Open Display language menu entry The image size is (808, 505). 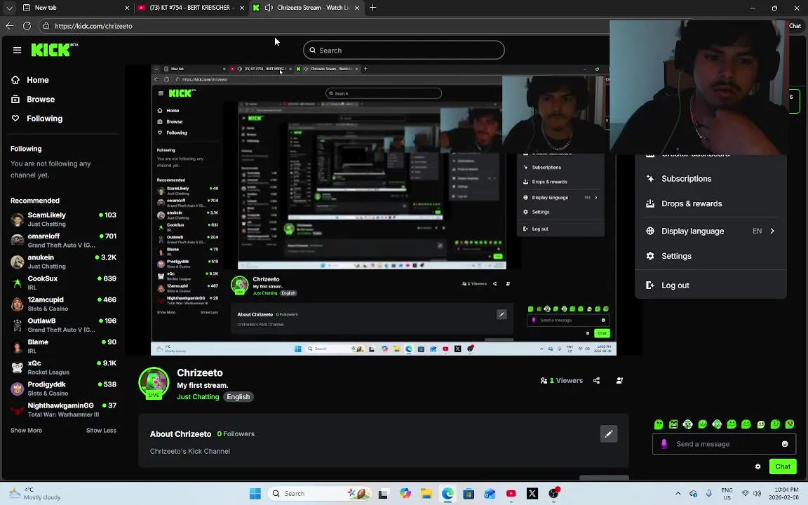click(711, 231)
